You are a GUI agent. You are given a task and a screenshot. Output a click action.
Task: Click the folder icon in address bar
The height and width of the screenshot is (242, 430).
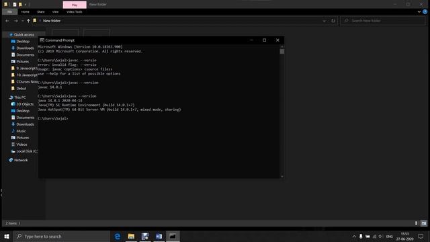point(35,21)
